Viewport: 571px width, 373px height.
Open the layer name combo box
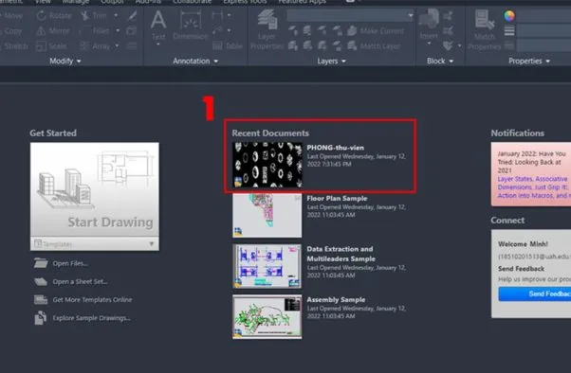350,16
